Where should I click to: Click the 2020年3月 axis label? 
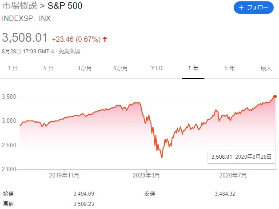[146, 176]
